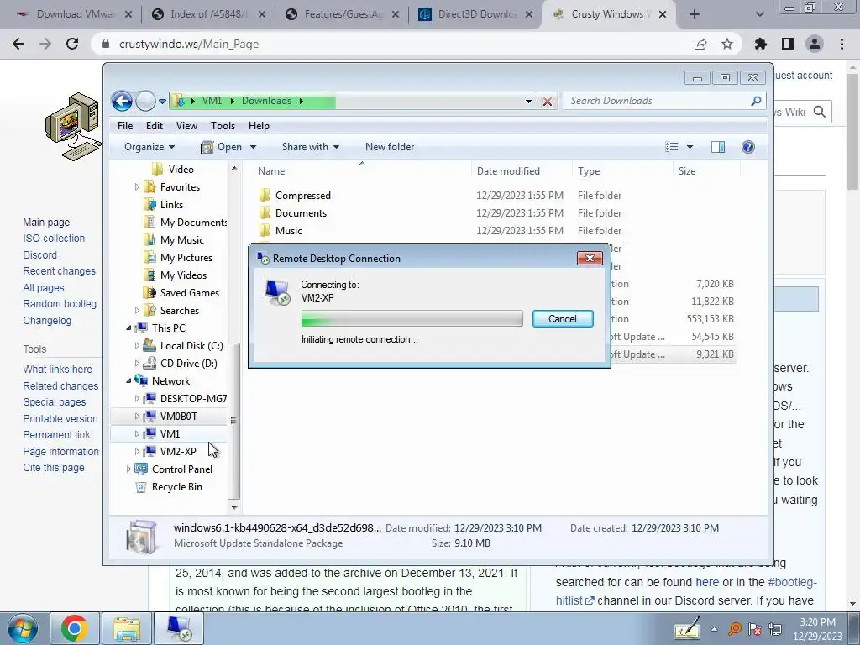Screen dimensions: 860x645
Task: Click Chrome's back arrow
Action: pyautogui.click(x=18, y=44)
